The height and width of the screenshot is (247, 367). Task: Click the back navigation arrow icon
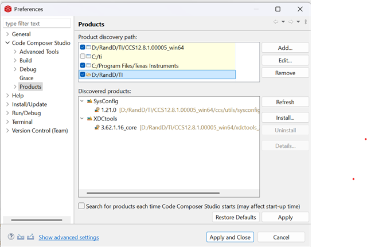coord(276,22)
